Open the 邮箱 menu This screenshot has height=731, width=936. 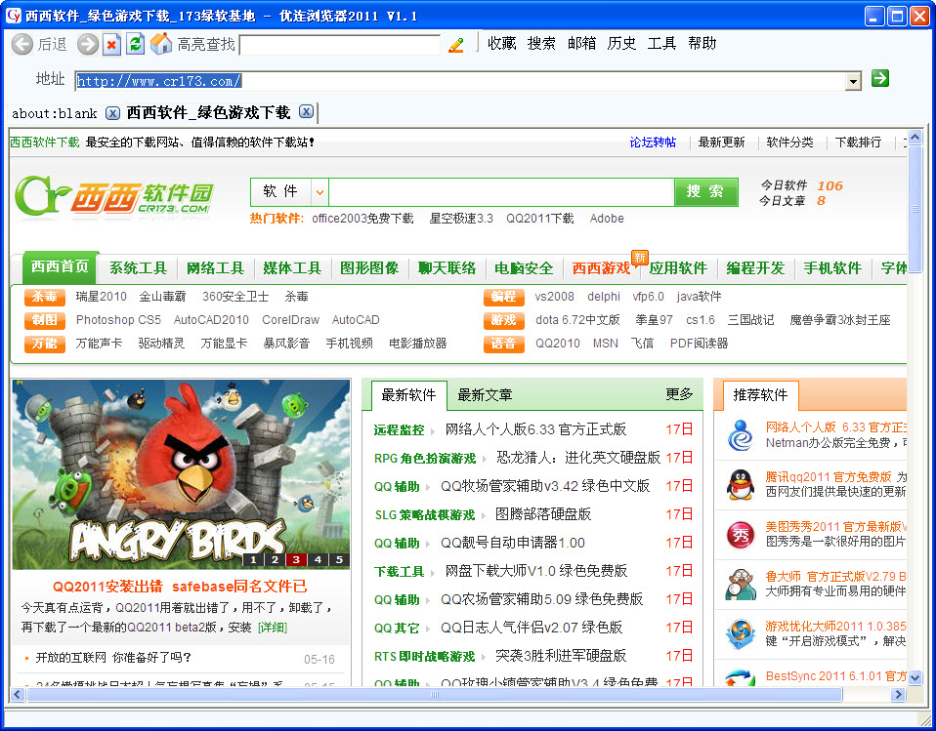tap(581, 44)
